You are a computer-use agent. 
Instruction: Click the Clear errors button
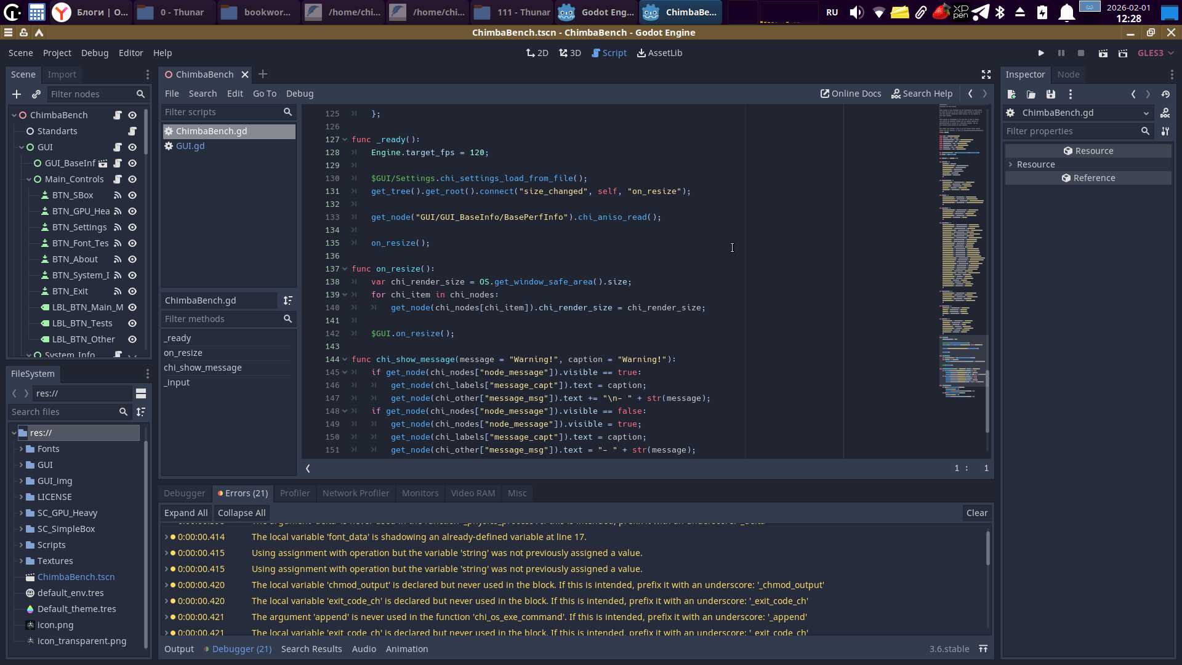[x=976, y=513]
